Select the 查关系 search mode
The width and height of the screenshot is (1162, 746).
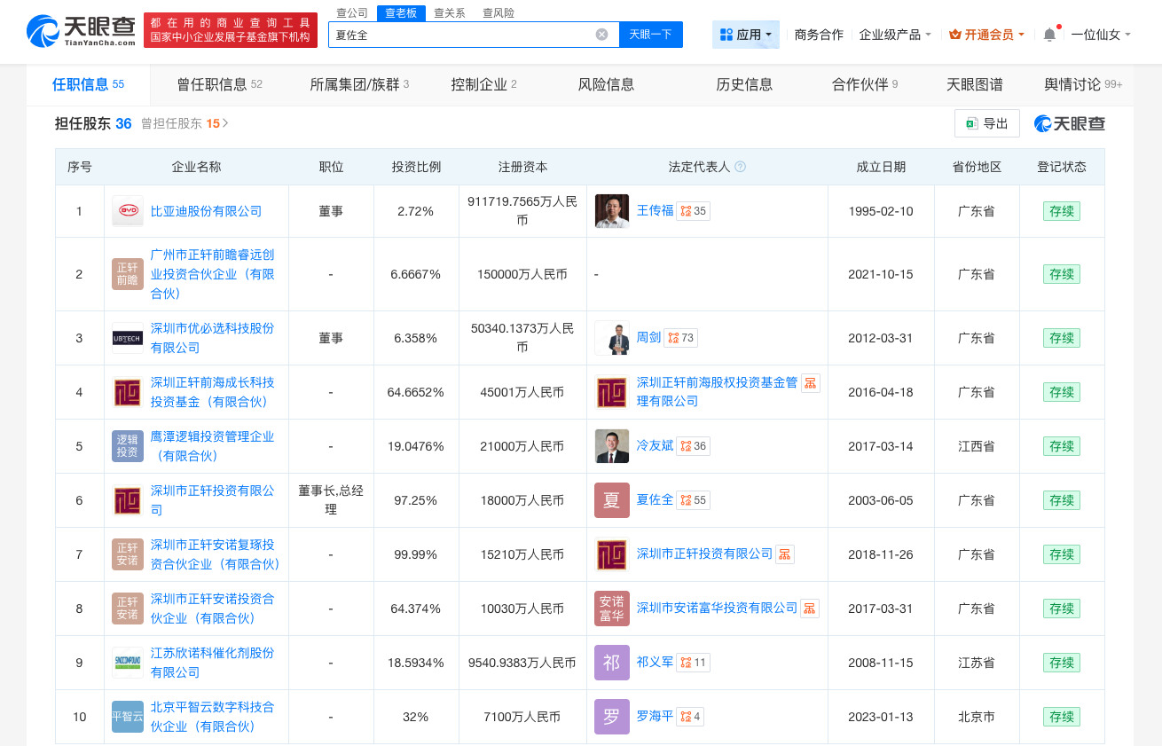(450, 13)
